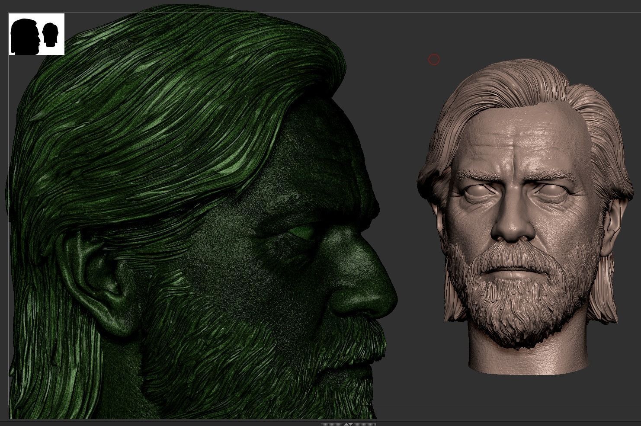Click the clay-colored front-facing head model
This screenshot has height=426, width=641.
525,216
